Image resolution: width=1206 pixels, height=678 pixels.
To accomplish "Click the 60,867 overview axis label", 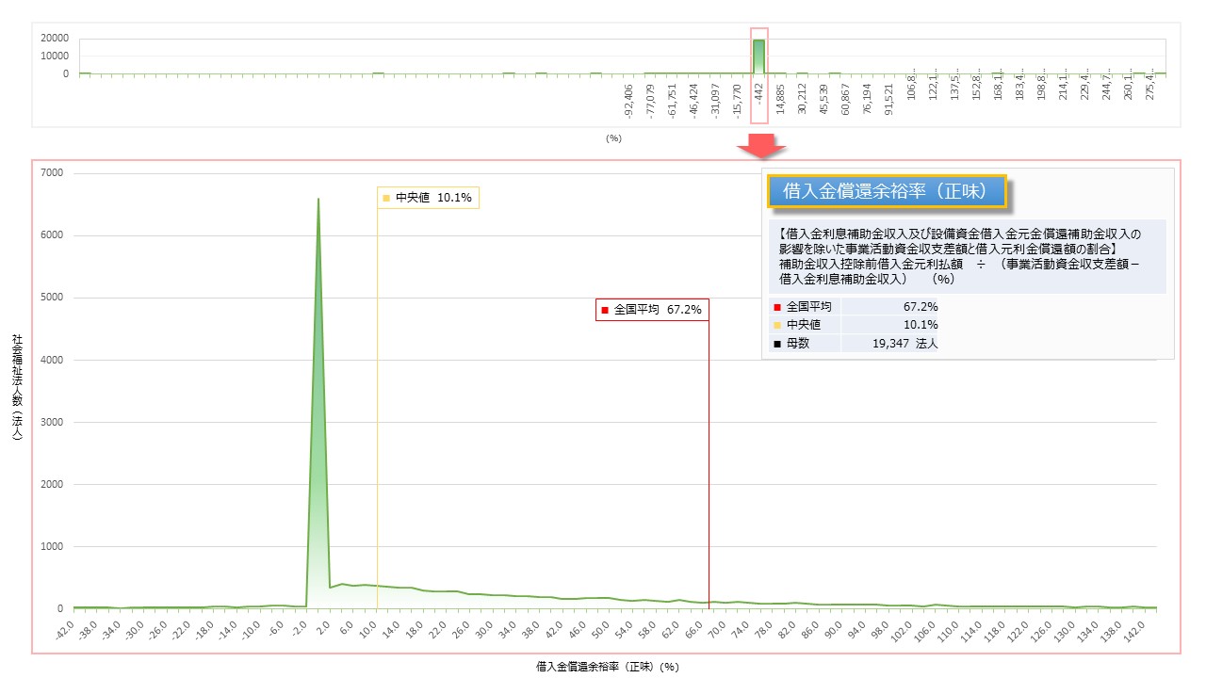I will point(845,98).
